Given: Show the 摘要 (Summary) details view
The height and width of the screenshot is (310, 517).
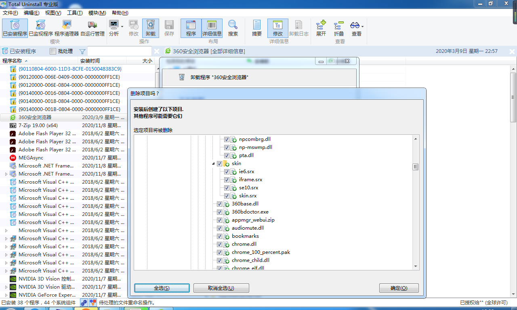Looking at the screenshot, I should (256, 27).
